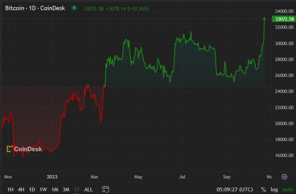Viewport: 296px width, 194px height.
Task: Click the latest price point dot on the line
Action: 264,19
